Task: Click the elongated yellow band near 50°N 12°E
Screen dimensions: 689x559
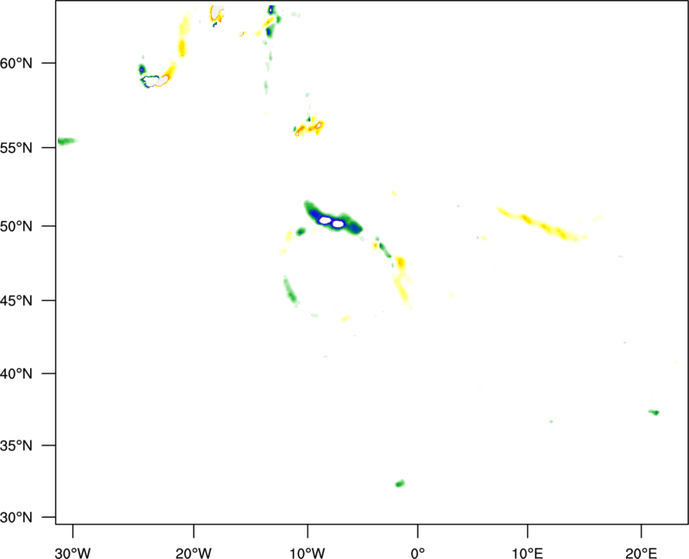Action: click(x=542, y=224)
